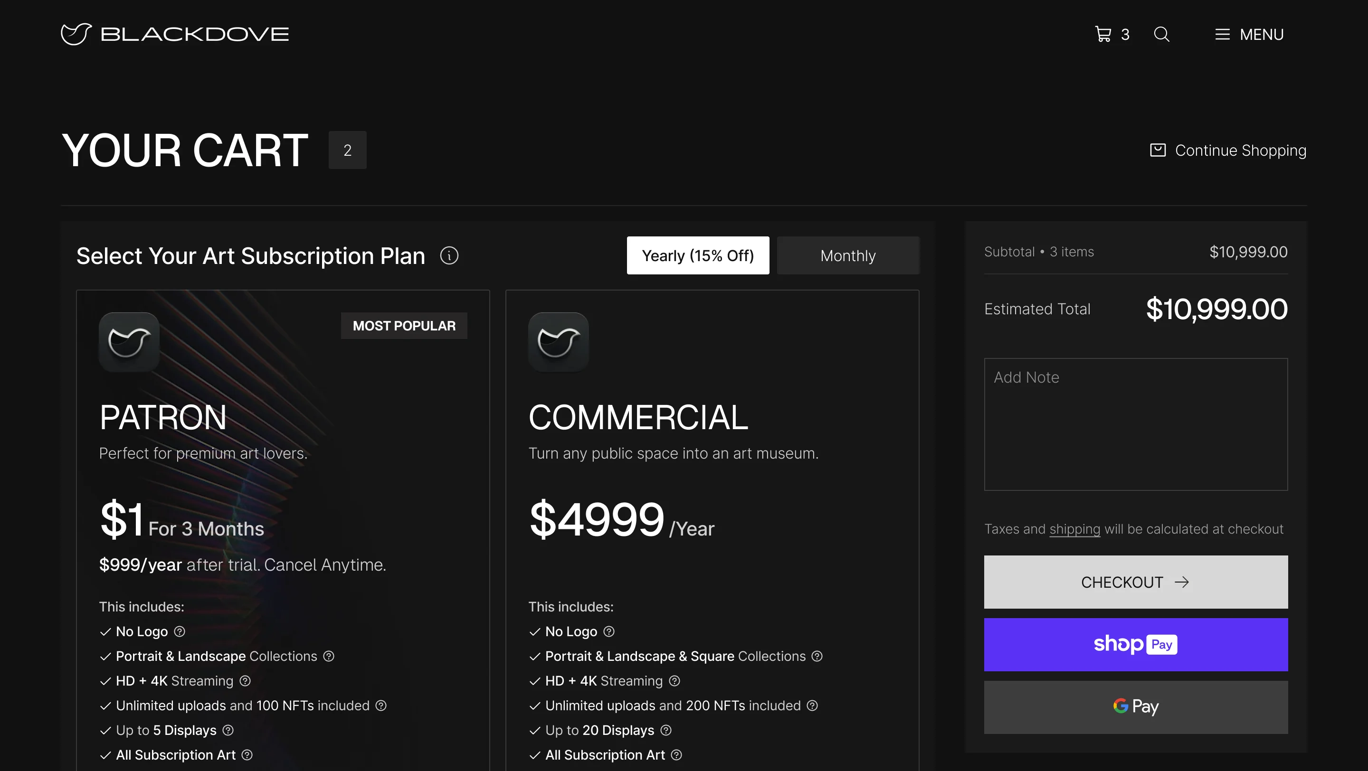Viewport: 1368px width, 771px height.
Task: Click Continue Shopping link
Action: (x=1228, y=150)
